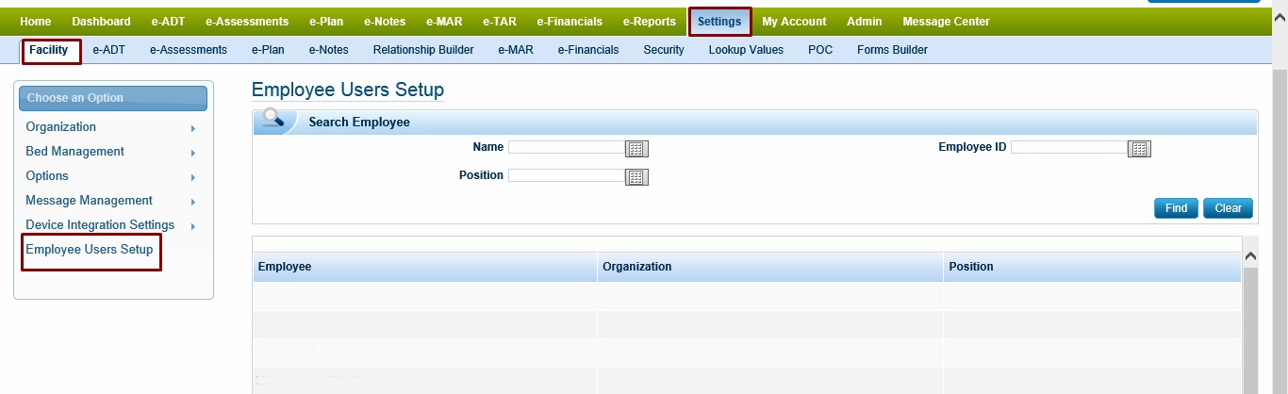Expand the Message Management submenu arrow
The height and width of the screenshot is (394, 1288).
click(x=192, y=202)
